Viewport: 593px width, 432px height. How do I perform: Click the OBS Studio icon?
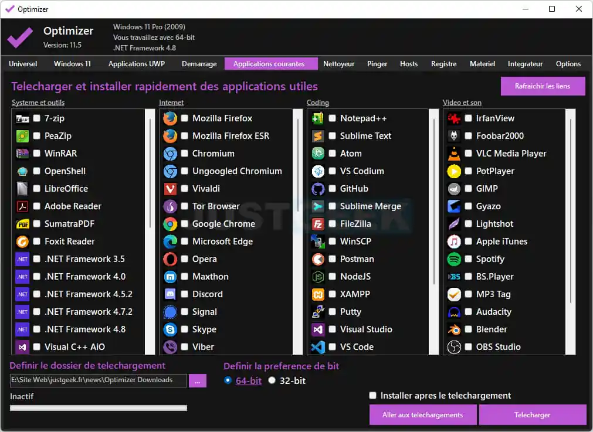454,347
